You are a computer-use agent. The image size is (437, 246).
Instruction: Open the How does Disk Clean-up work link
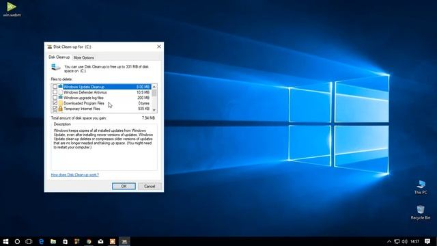click(74, 175)
